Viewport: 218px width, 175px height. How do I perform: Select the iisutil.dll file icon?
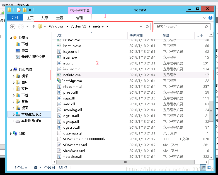click(x=59, y=63)
